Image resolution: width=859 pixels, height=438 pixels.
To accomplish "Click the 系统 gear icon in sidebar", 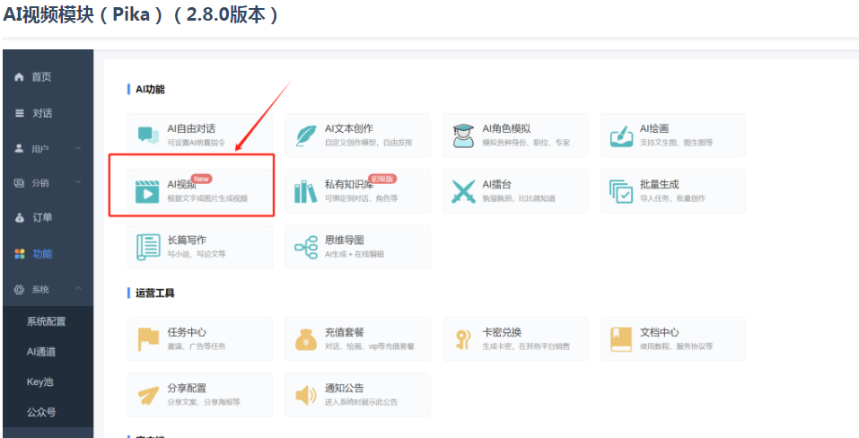I will click(19, 290).
